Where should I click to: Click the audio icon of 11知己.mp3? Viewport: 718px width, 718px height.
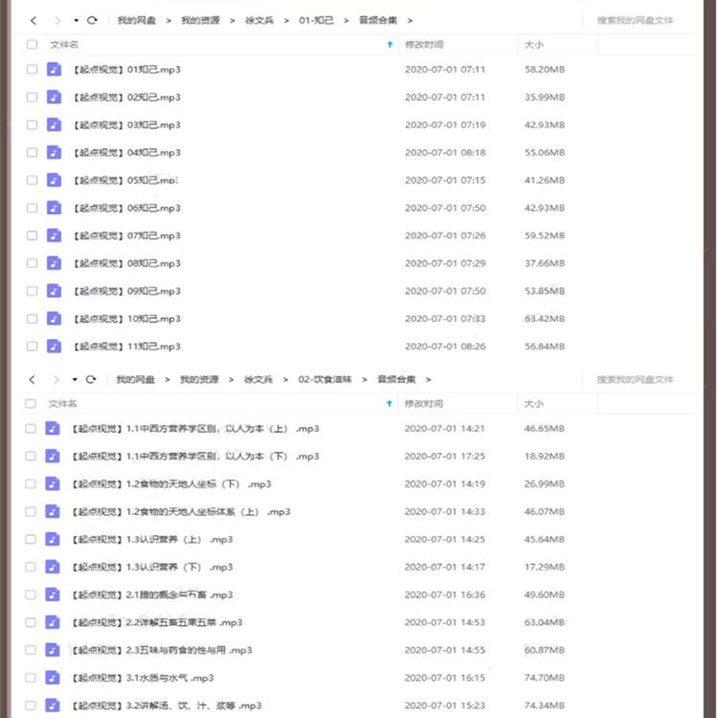tap(55, 347)
